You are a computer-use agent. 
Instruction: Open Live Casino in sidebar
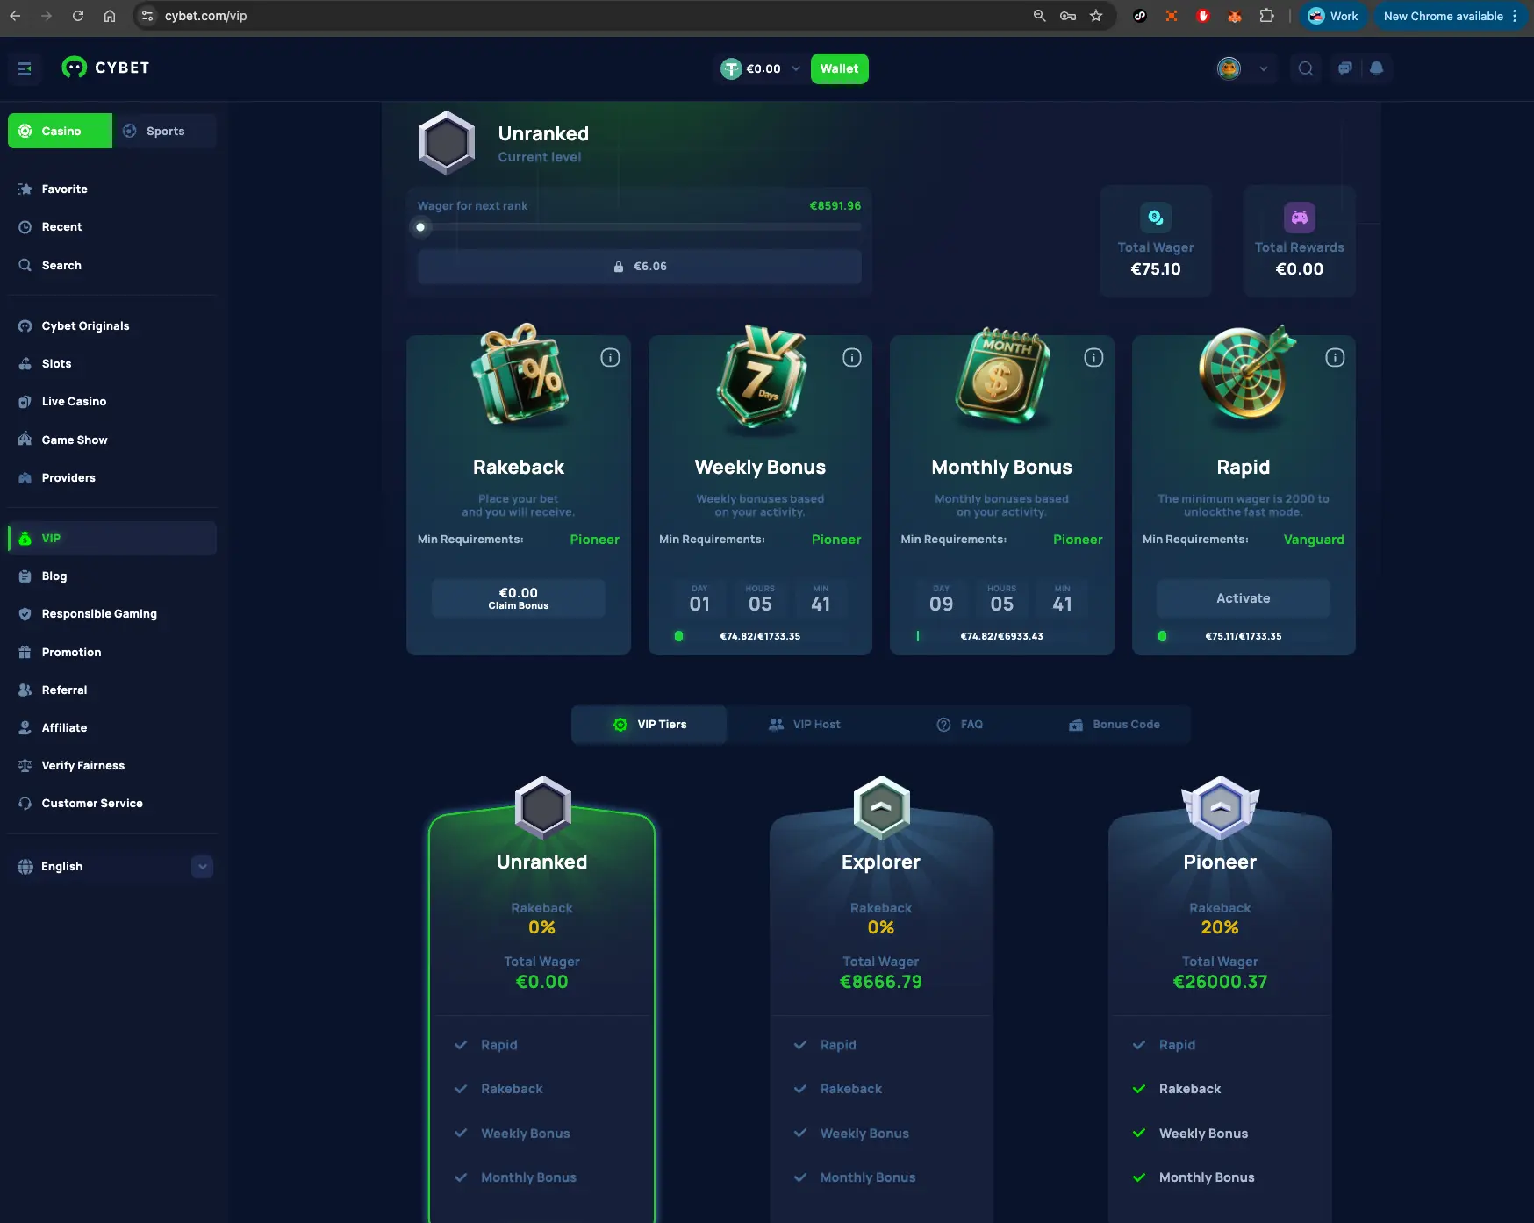[x=112, y=401]
